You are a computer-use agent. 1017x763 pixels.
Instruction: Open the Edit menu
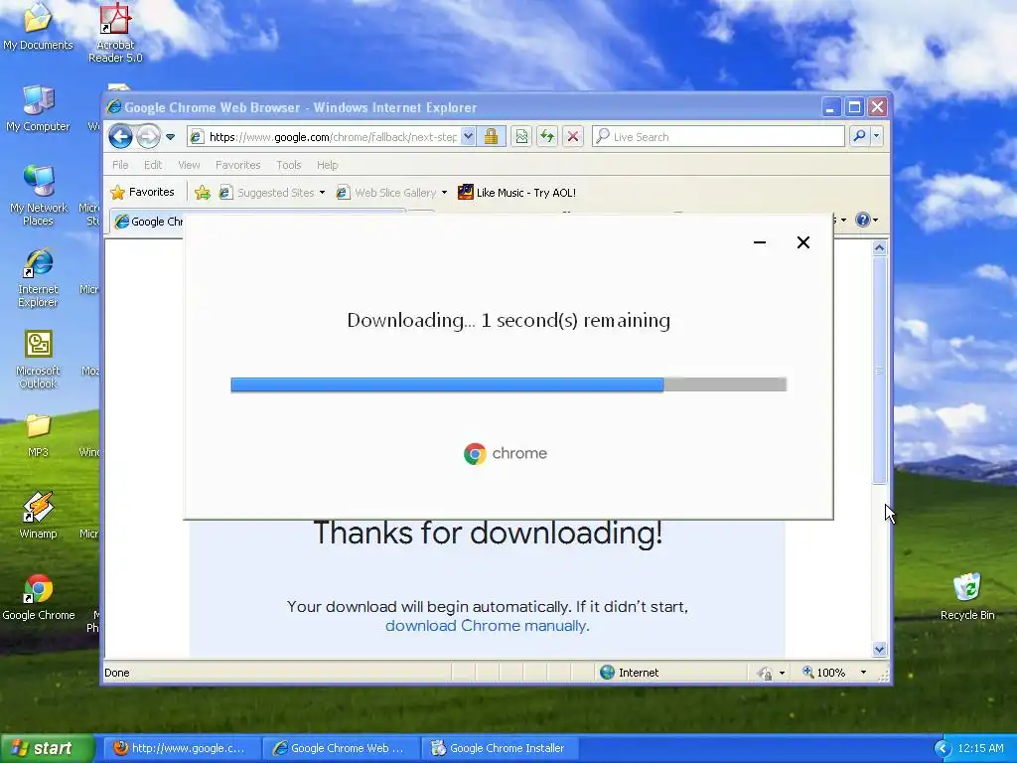(x=153, y=165)
